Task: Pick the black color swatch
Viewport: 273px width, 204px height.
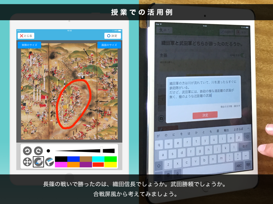Action: click(x=61, y=159)
